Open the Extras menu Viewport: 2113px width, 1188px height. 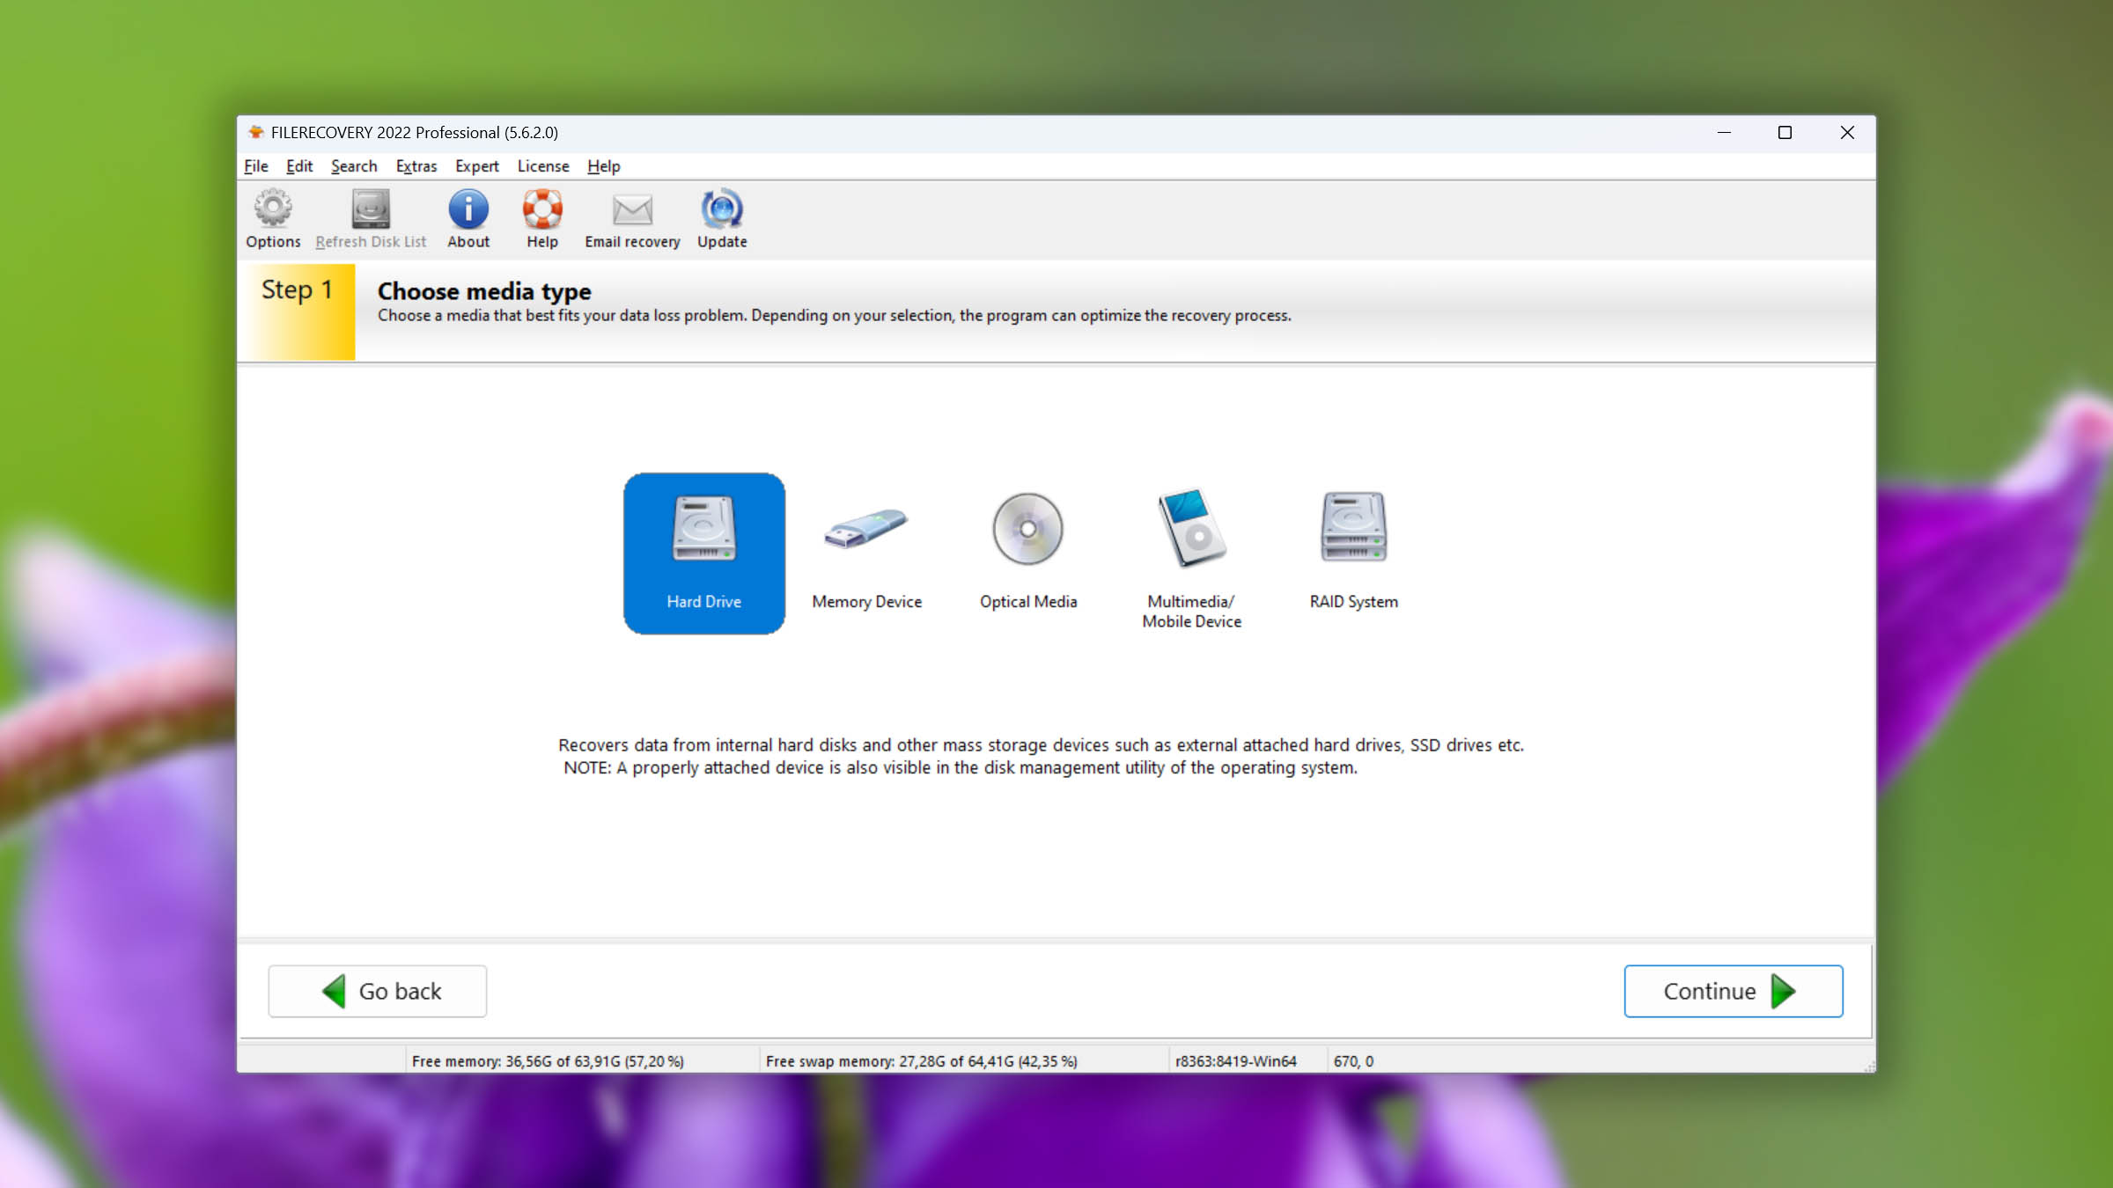click(x=416, y=166)
